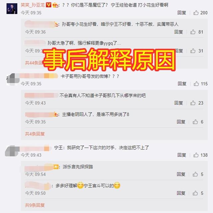
Task: Expand 共4条回复 replies
Action: point(35,134)
